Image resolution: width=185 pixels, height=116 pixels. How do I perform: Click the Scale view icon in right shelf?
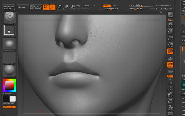tap(170, 101)
